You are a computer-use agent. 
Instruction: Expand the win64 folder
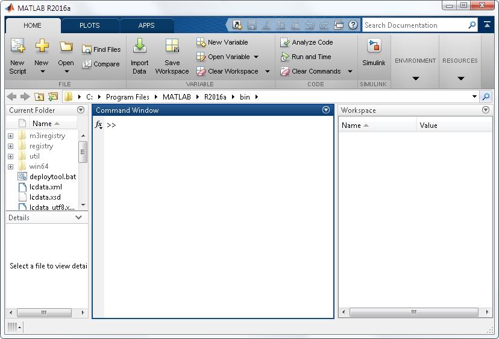click(x=10, y=166)
